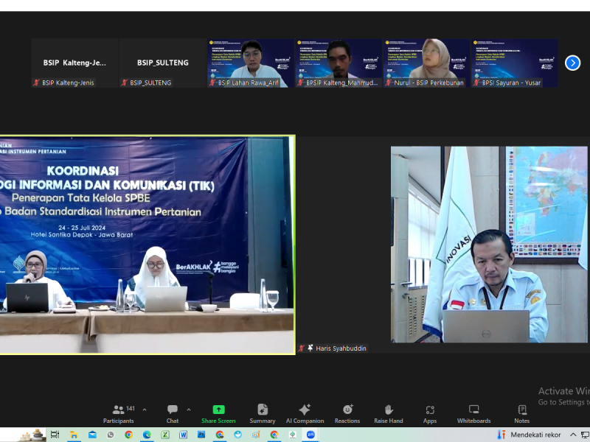Click Haris Syahbuddin's video tile
Screen dimensions: 590x442
pos(489,244)
